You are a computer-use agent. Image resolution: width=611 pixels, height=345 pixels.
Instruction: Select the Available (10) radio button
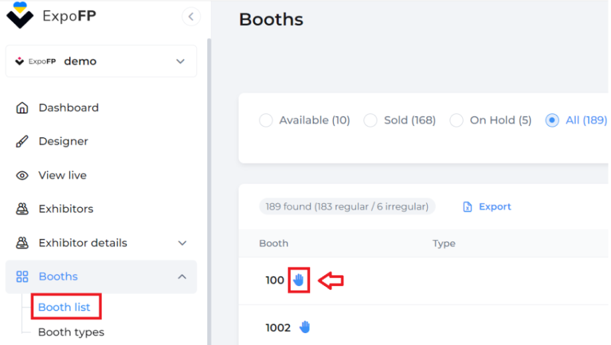click(266, 120)
